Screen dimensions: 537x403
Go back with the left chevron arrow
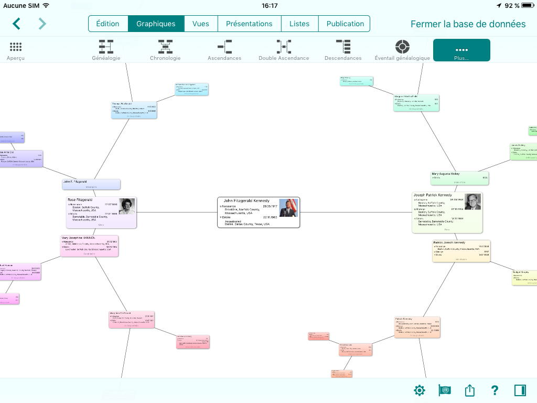pos(16,24)
